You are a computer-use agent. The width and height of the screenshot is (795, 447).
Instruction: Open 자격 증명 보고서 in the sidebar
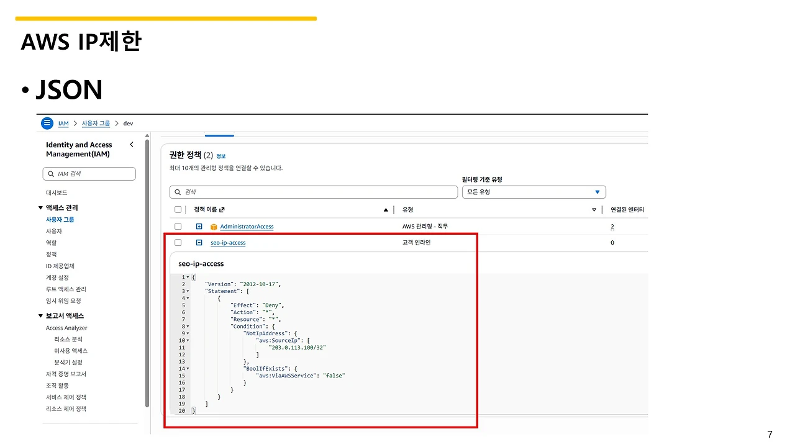tap(66, 374)
